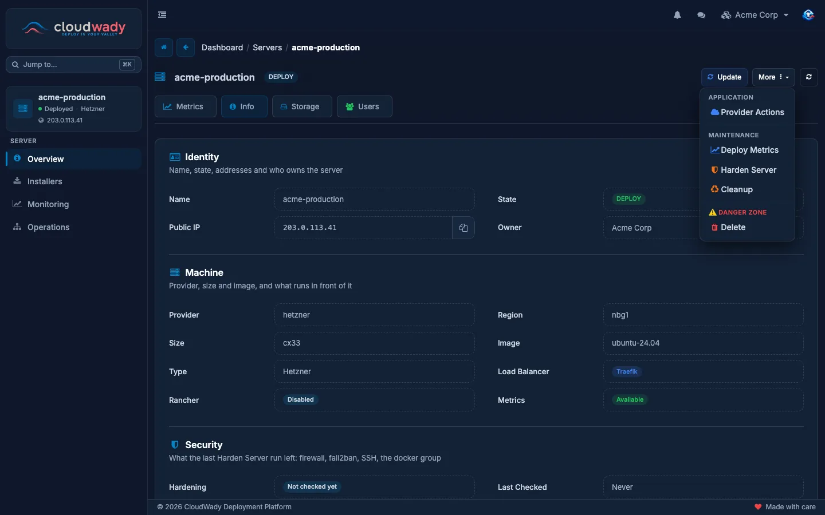Click the Traefik load balancer badge
The image size is (825, 515).
pos(627,371)
